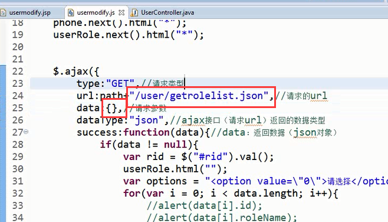Click var options assignment on line 31

pyautogui.click(x=255, y=181)
